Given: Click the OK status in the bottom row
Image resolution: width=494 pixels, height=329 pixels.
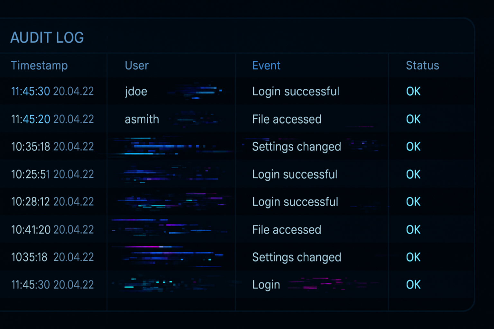Looking at the screenshot, I should click(413, 284).
